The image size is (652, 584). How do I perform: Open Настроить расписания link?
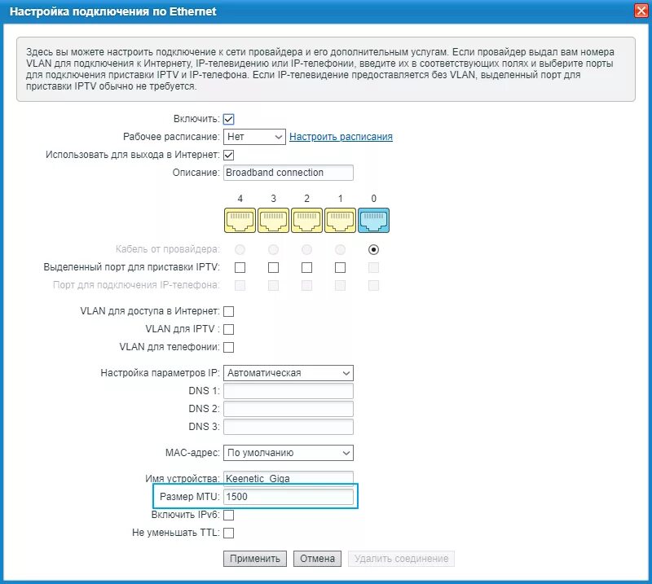(341, 137)
